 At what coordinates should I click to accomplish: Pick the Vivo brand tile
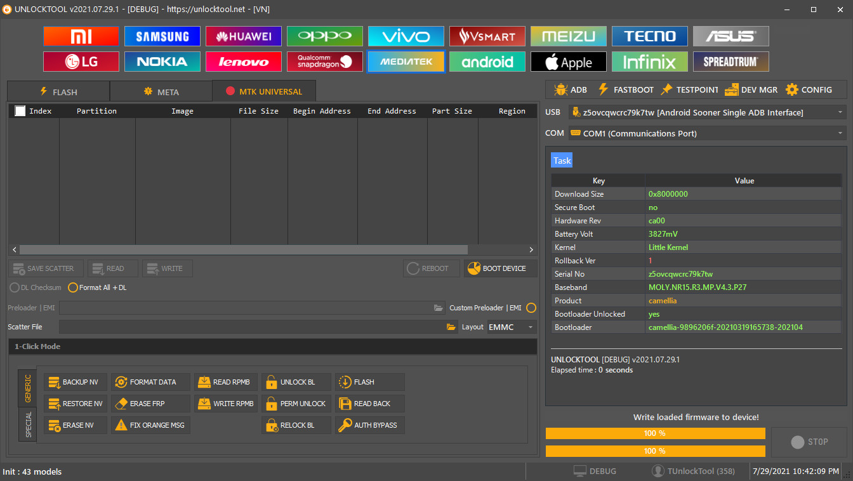[406, 36]
